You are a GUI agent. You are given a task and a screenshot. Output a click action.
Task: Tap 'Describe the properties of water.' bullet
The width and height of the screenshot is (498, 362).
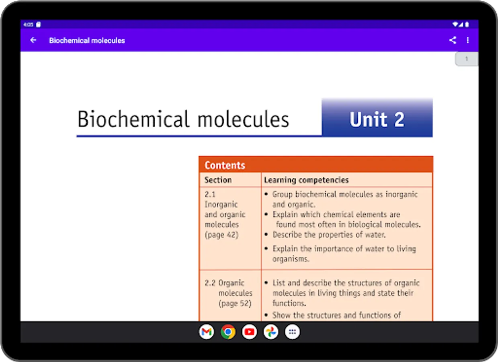point(325,234)
